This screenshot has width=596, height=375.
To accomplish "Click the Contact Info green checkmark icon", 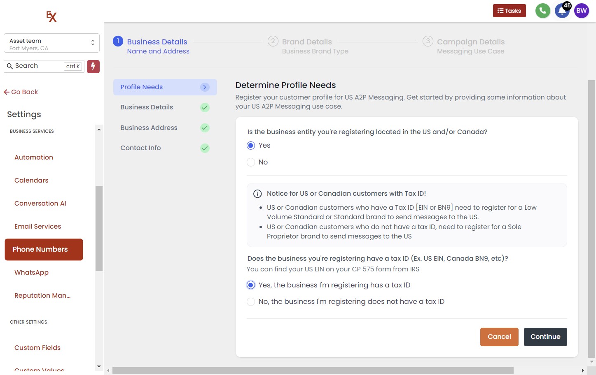I will click(x=205, y=148).
